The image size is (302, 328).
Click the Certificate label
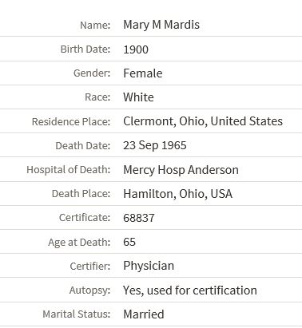(x=85, y=218)
